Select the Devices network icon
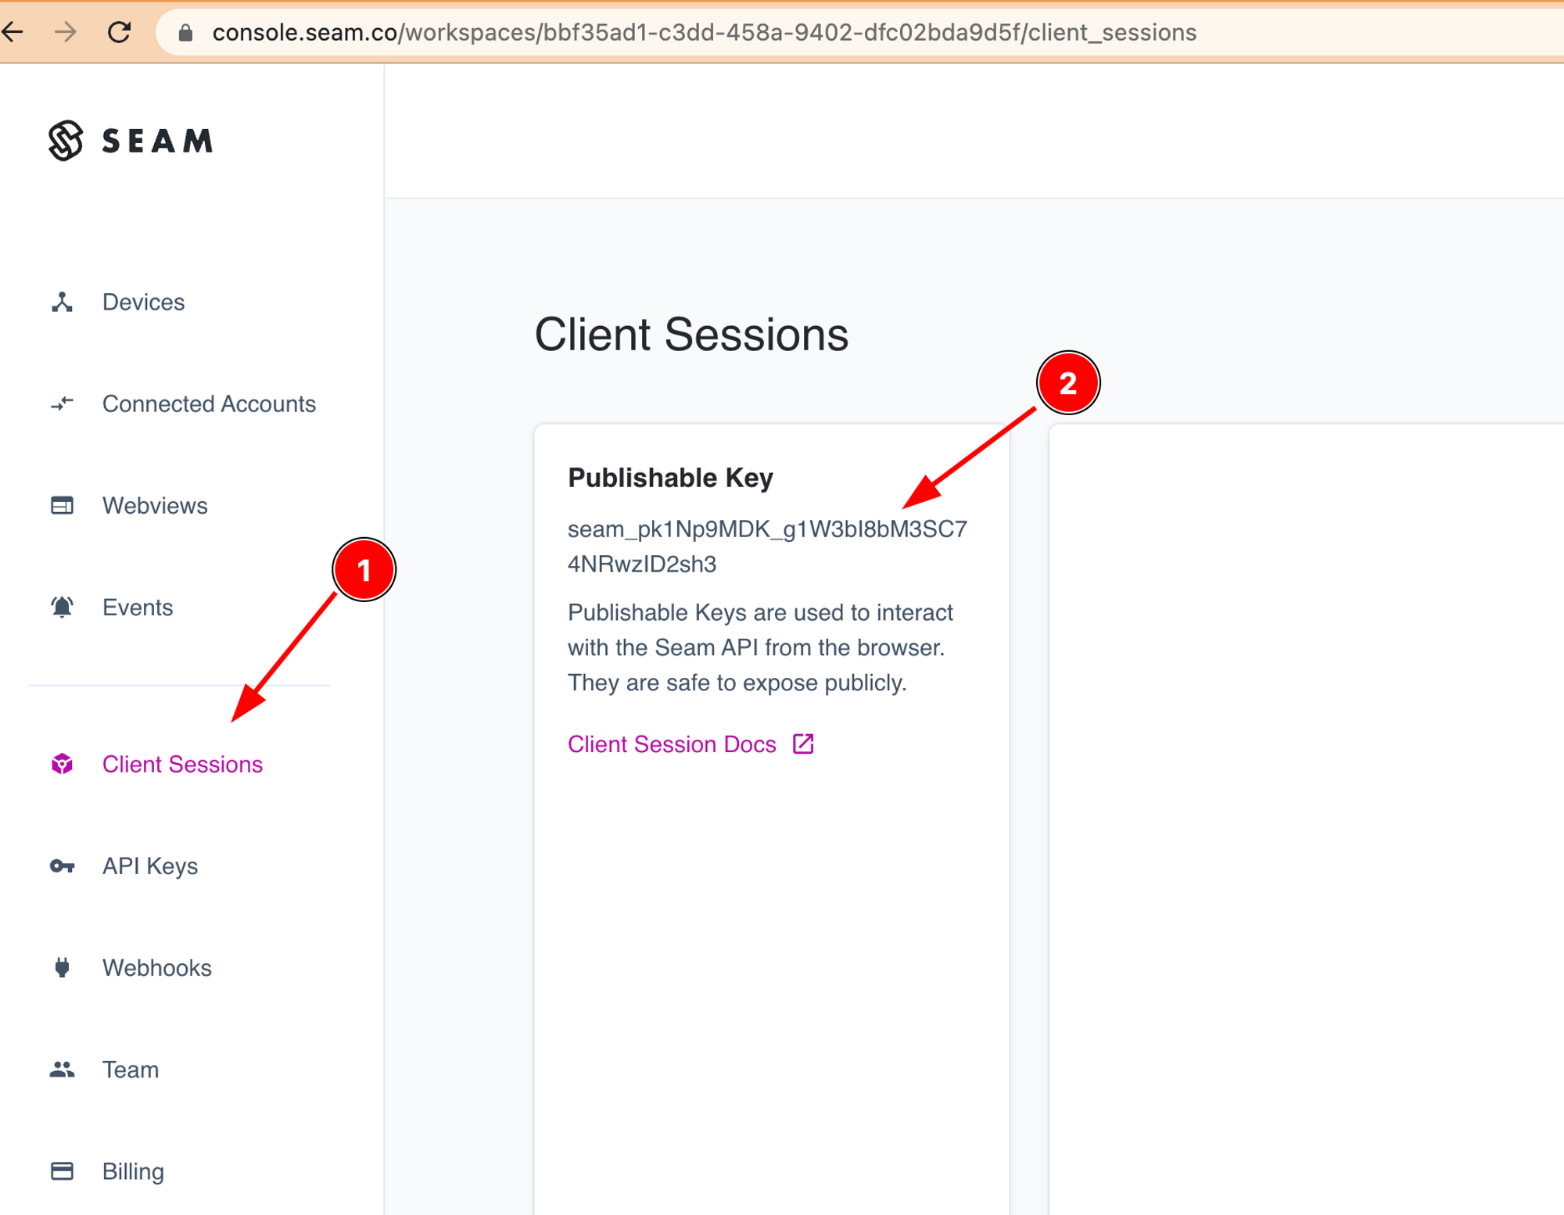The image size is (1564, 1215). click(63, 302)
